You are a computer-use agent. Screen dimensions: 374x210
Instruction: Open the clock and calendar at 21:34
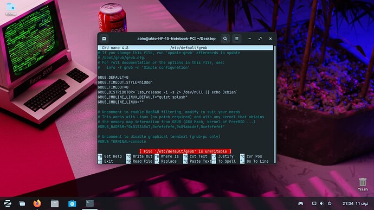coord(355,203)
